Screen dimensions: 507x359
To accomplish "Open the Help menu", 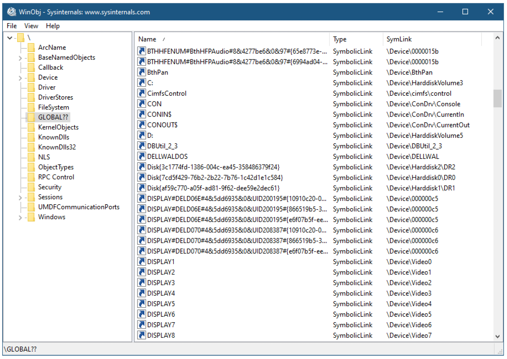I will click(53, 26).
